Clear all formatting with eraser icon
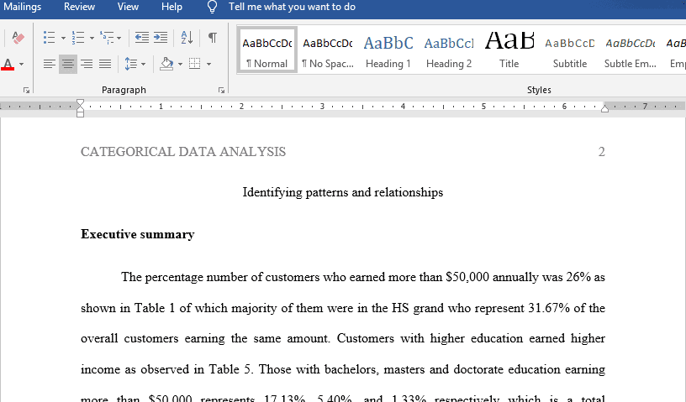 pos(18,38)
